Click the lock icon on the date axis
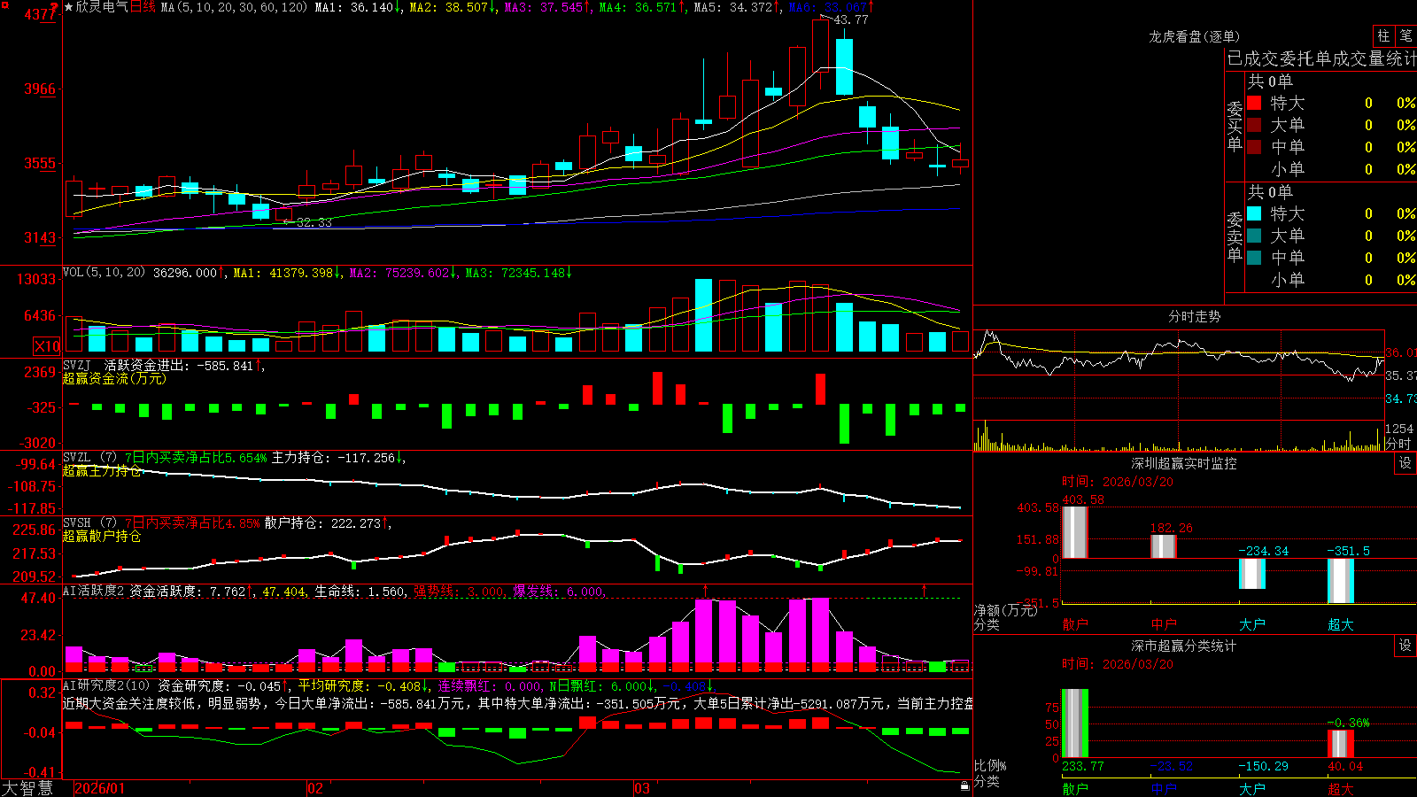Viewport: 1417px width, 797px height. click(x=964, y=786)
